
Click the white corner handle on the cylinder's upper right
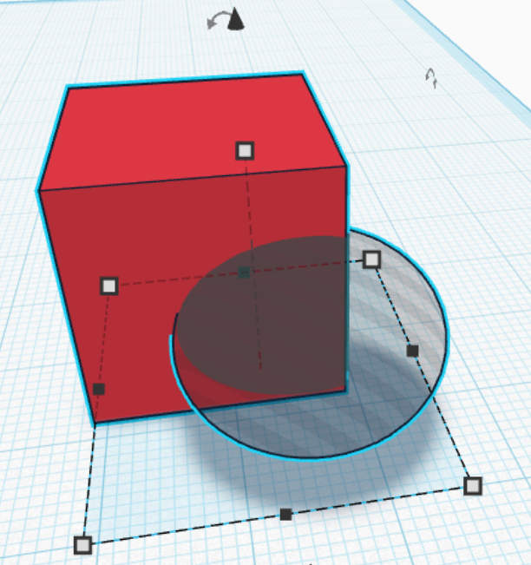[x=371, y=260]
